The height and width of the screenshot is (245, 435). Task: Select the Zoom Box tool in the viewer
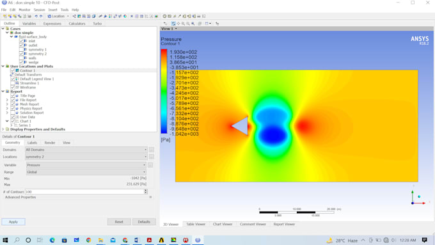click(188, 24)
